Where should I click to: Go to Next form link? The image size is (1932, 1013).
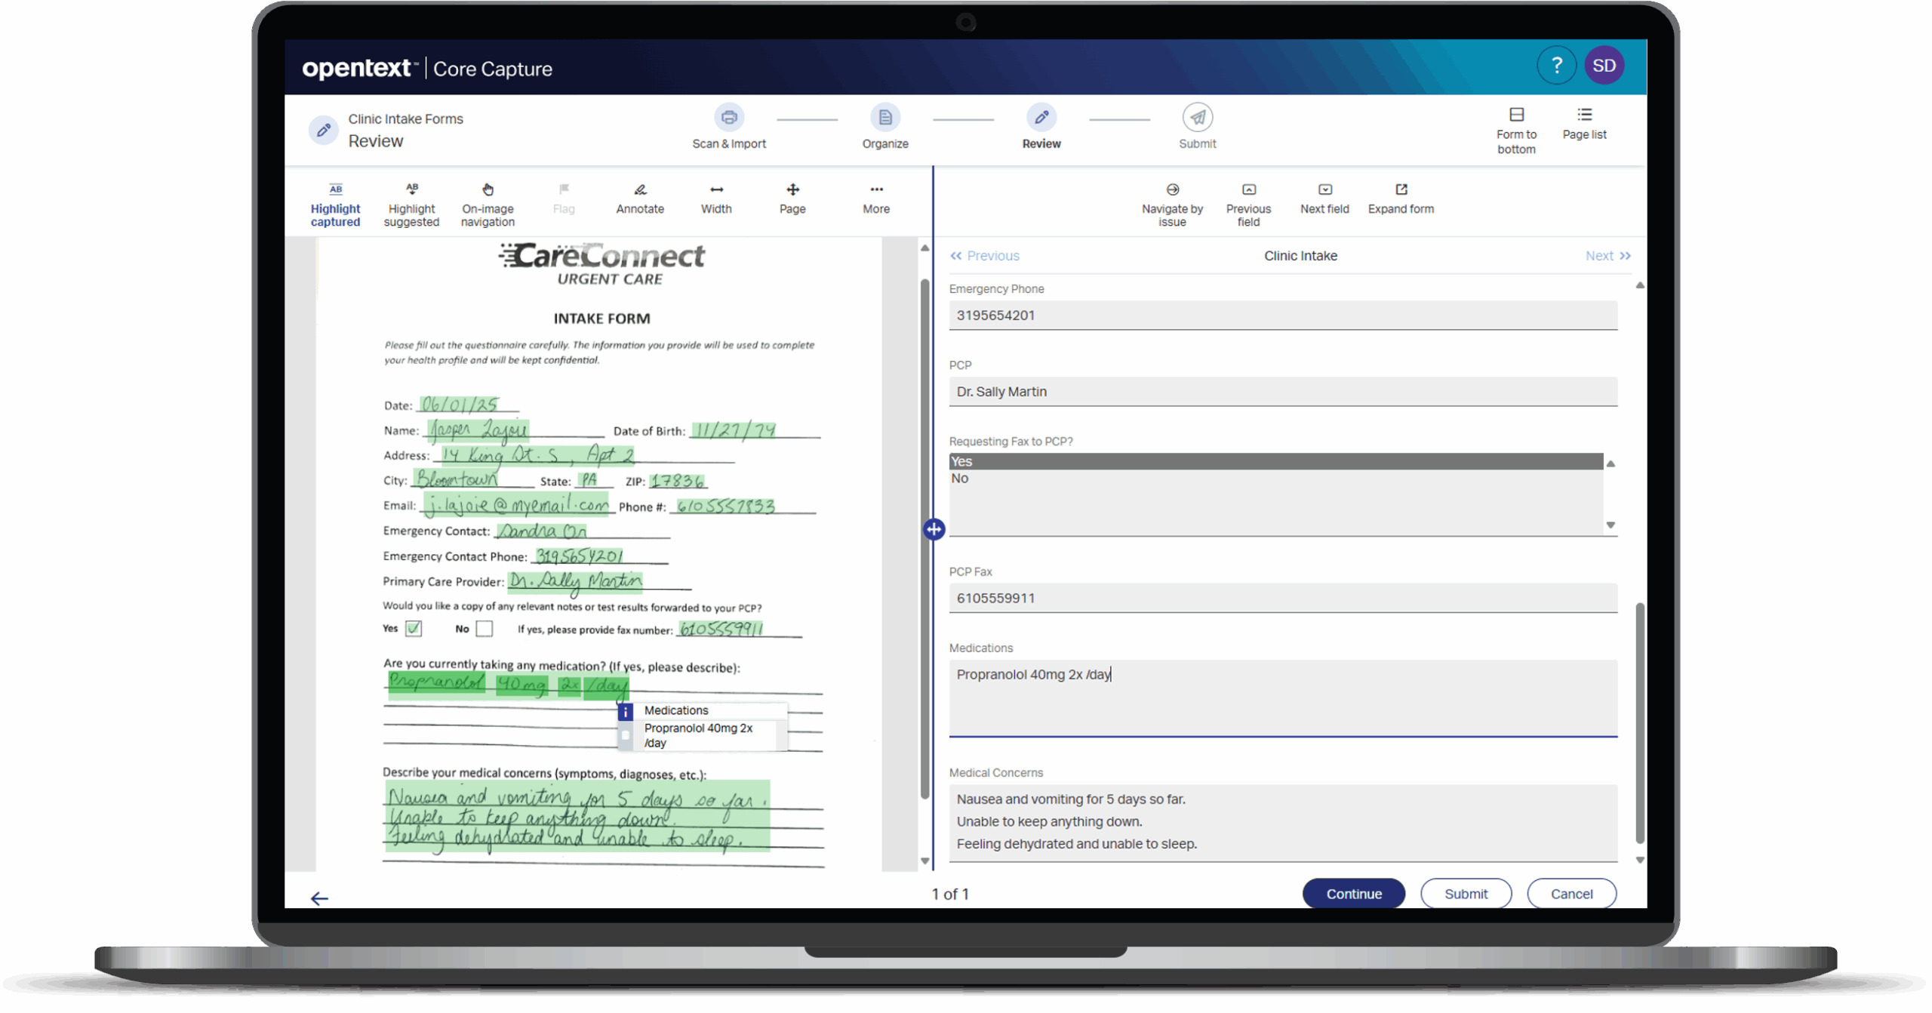coord(1607,256)
